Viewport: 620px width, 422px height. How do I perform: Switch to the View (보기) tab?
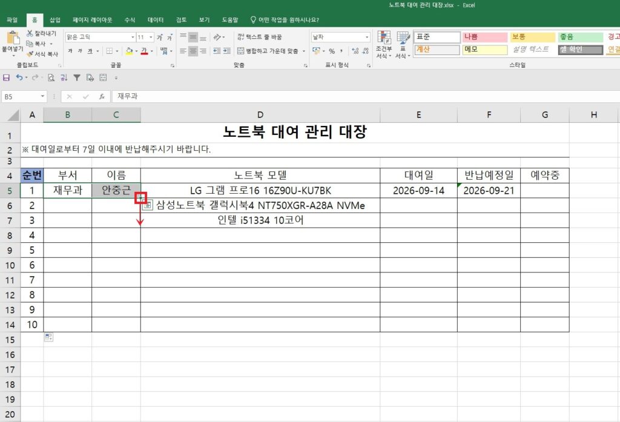pyautogui.click(x=204, y=20)
